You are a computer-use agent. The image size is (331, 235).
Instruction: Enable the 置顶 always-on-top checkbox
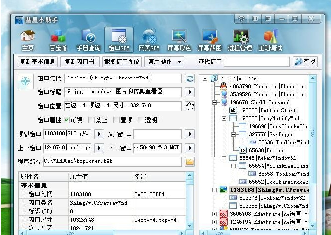(116, 120)
